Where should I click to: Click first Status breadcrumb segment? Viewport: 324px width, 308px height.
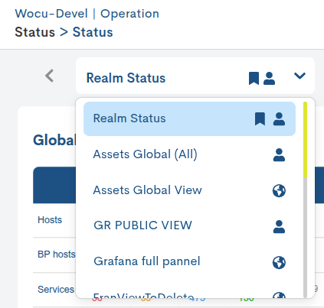click(35, 32)
